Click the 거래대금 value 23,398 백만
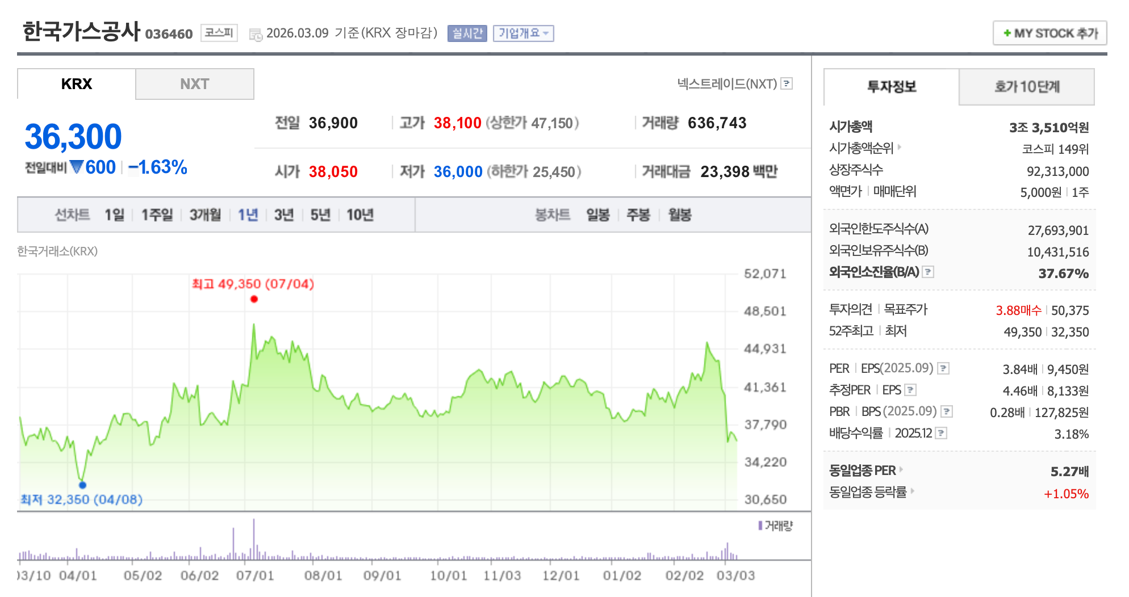 (x=739, y=171)
